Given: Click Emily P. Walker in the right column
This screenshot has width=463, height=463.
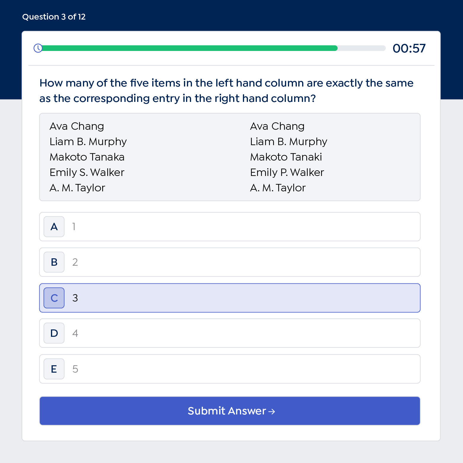Looking at the screenshot, I should pyautogui.click(x=287, y=172).
